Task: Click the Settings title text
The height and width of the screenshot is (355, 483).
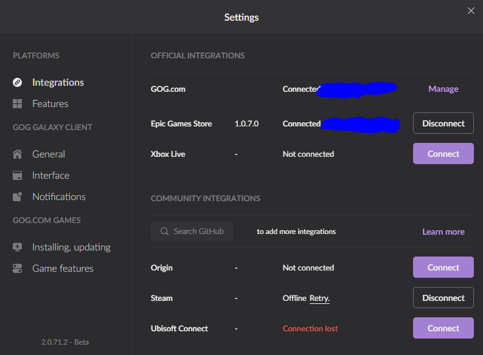Action: (x=241, y=17)
